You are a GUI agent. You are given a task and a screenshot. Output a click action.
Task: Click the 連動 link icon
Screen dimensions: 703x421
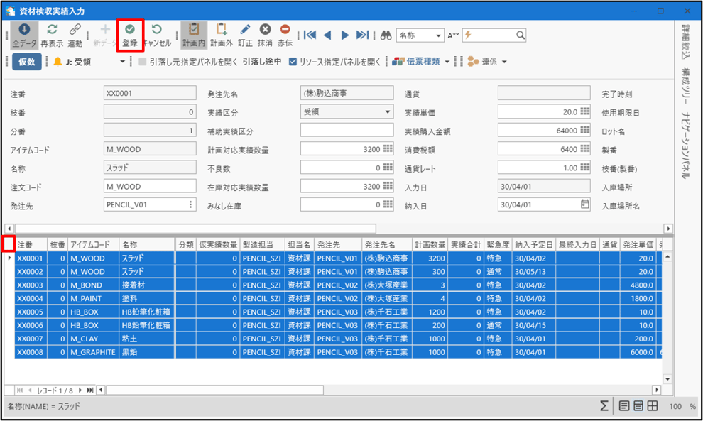75,30
